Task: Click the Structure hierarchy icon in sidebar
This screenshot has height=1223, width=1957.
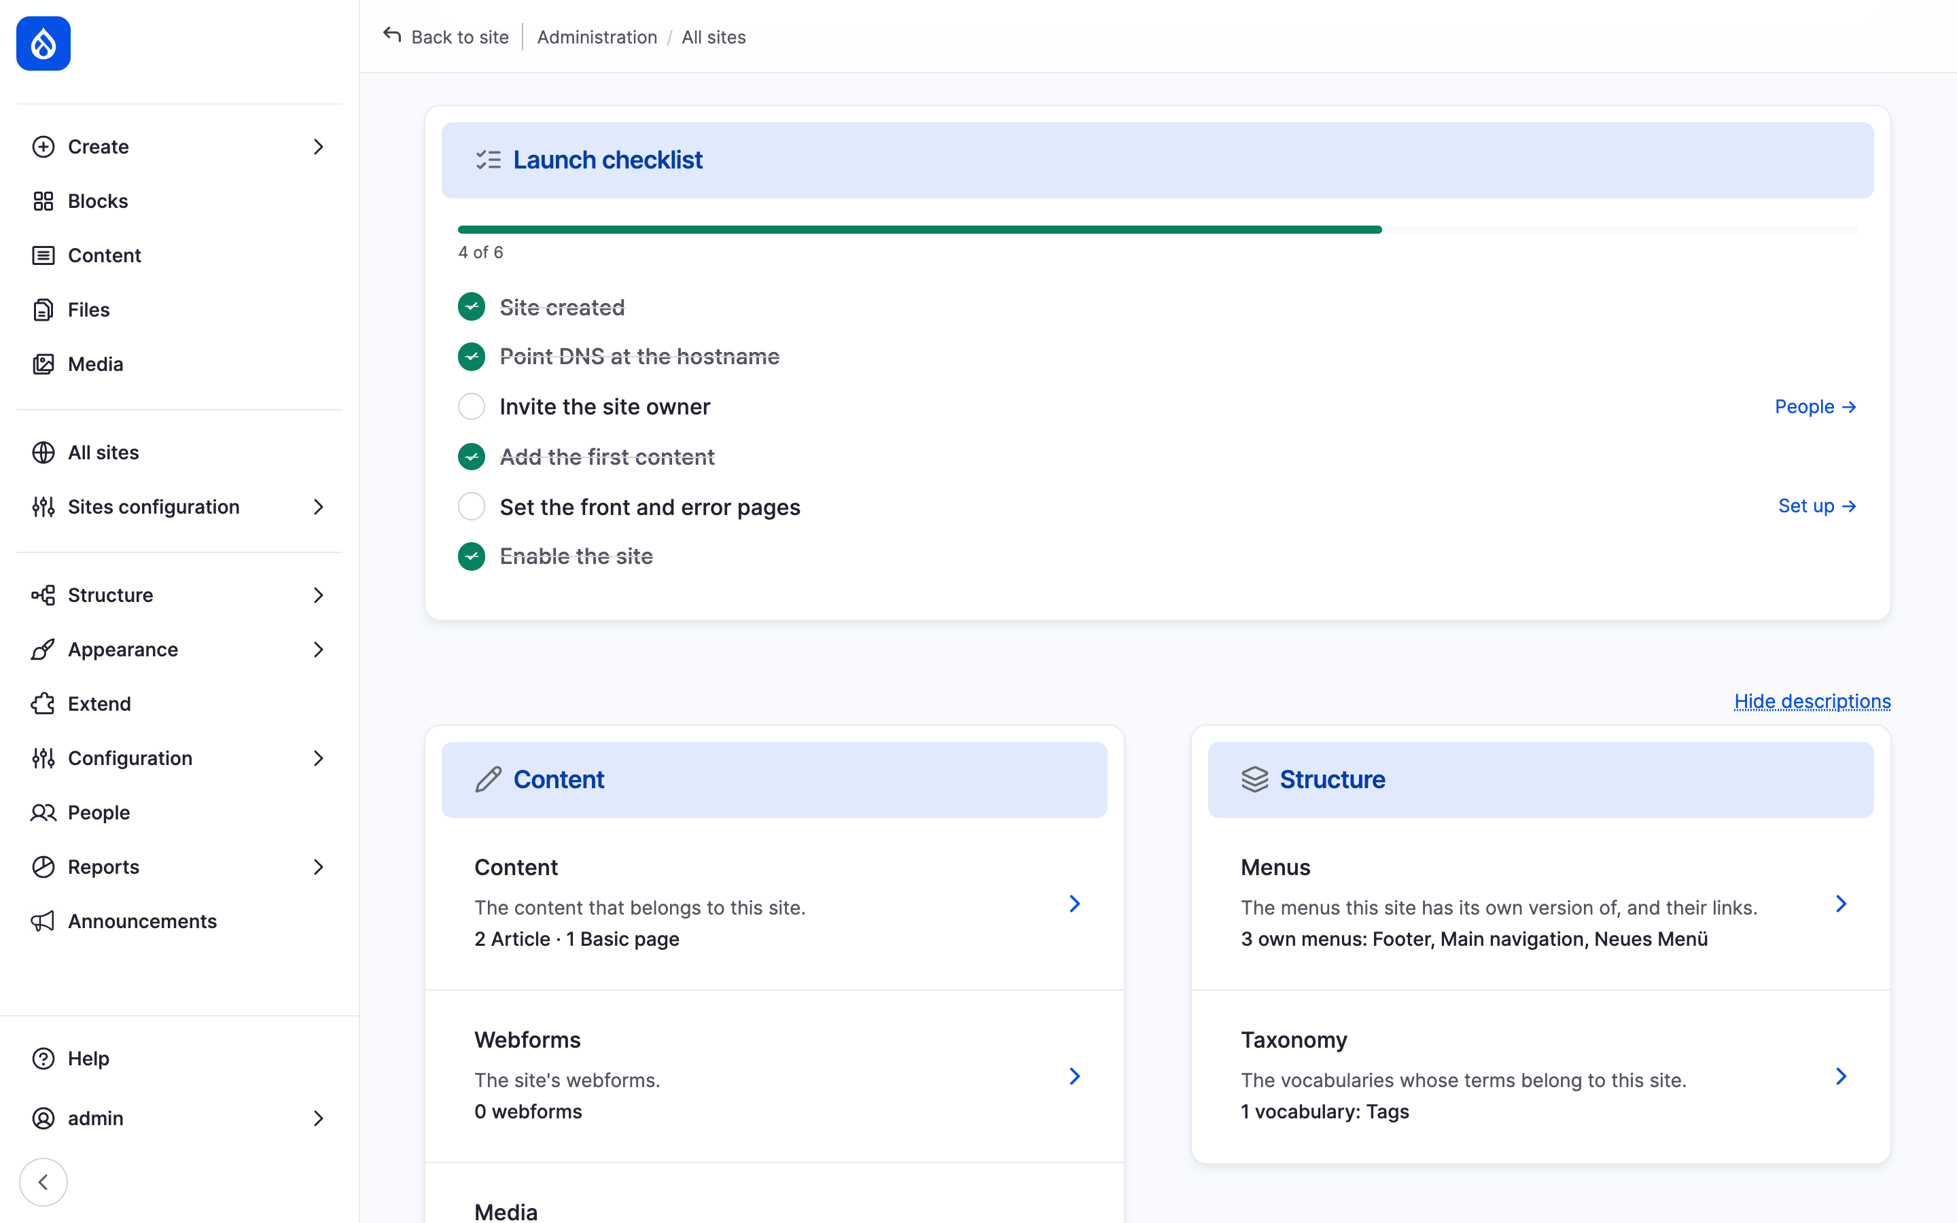Action: pos(43,595)
